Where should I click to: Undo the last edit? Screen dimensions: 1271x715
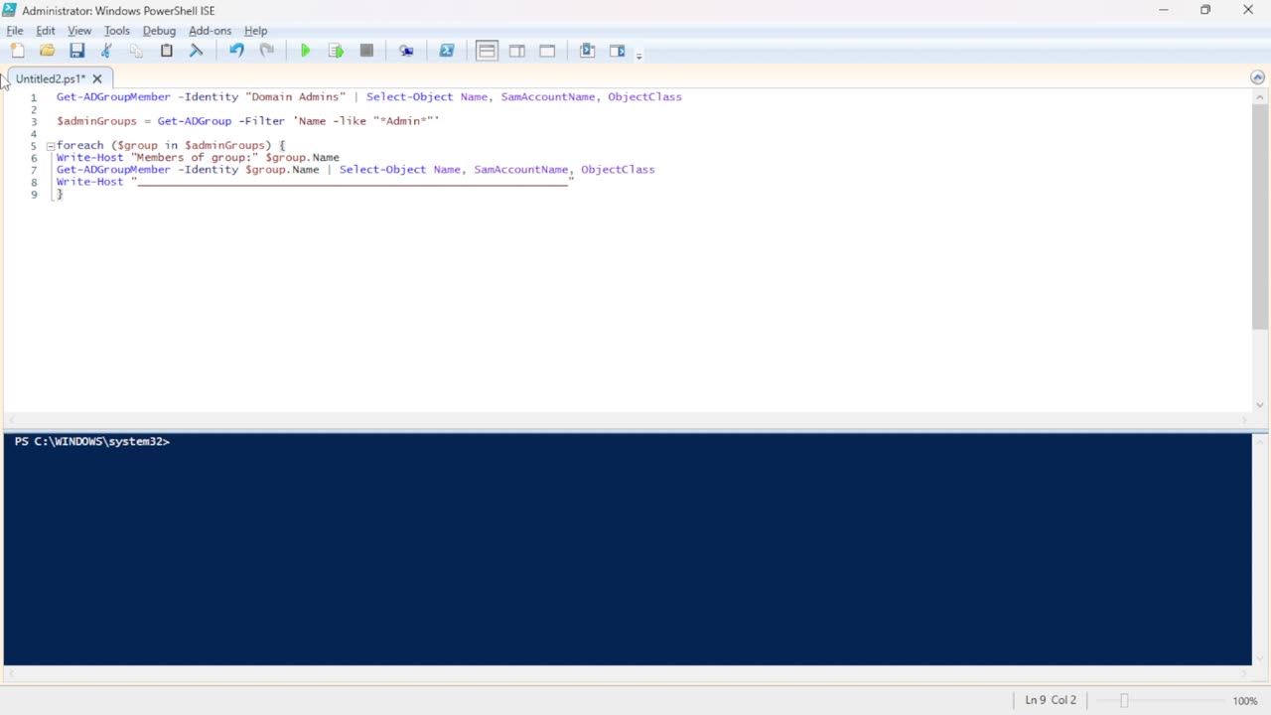click(236, 51)
